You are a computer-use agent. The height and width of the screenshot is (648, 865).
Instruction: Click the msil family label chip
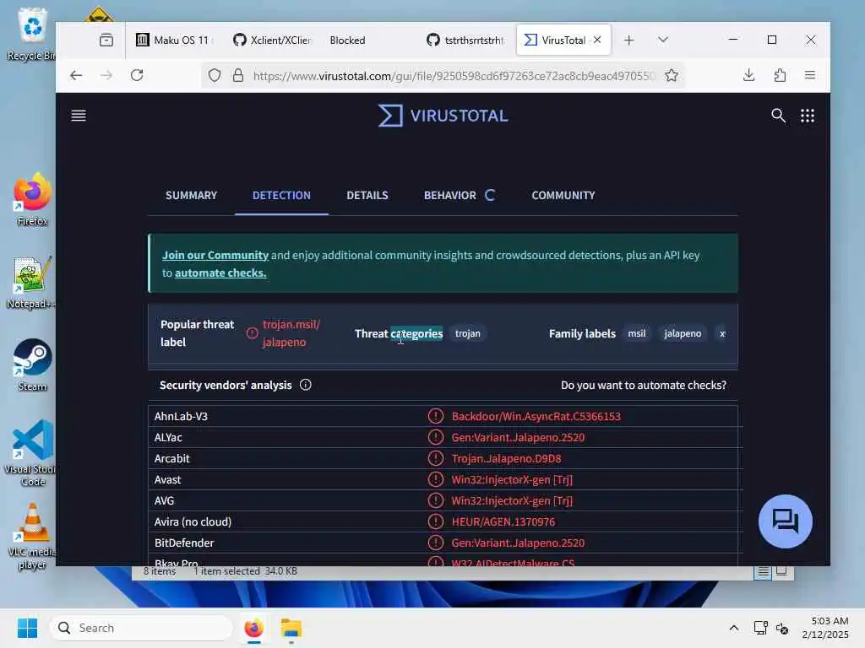pos(637,333)
